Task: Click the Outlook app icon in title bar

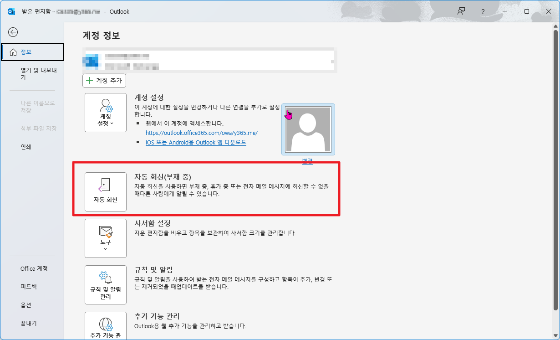Action: coord(11,11)
